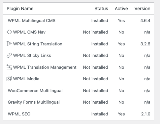The width and height of the screenshot is (160, 124).
Task: Click the WPML CMS Nav plugin name
Action: tap(29, 32)
